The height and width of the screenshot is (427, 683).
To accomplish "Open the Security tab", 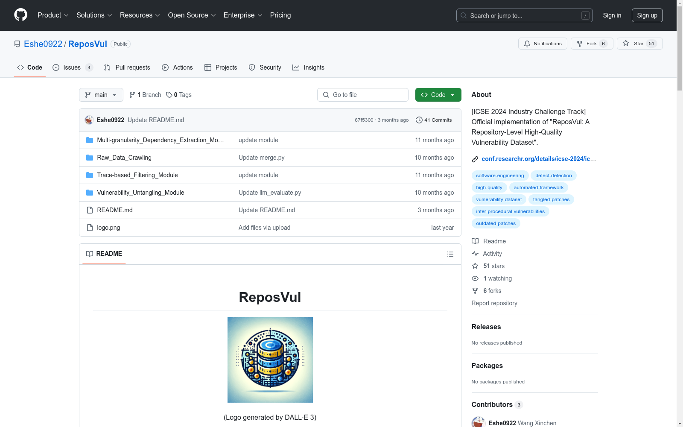I will (x=265, y=67).
